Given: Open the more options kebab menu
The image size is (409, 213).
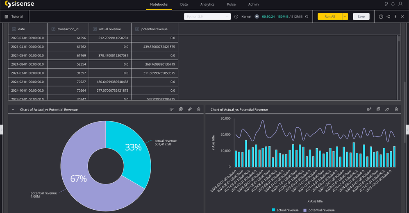Looking at the screenshot, I should (x=395, y=17).
